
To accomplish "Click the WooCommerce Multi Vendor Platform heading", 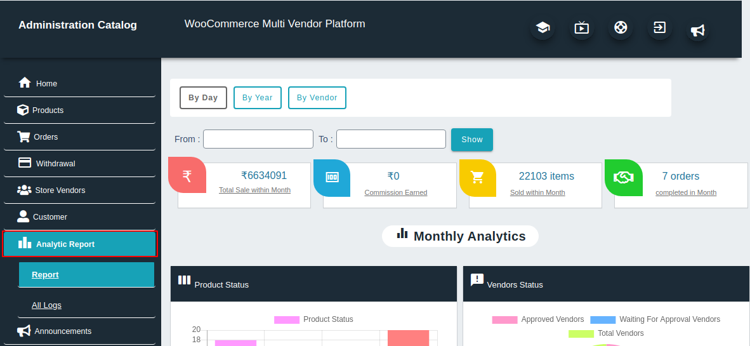I will 275,23.
